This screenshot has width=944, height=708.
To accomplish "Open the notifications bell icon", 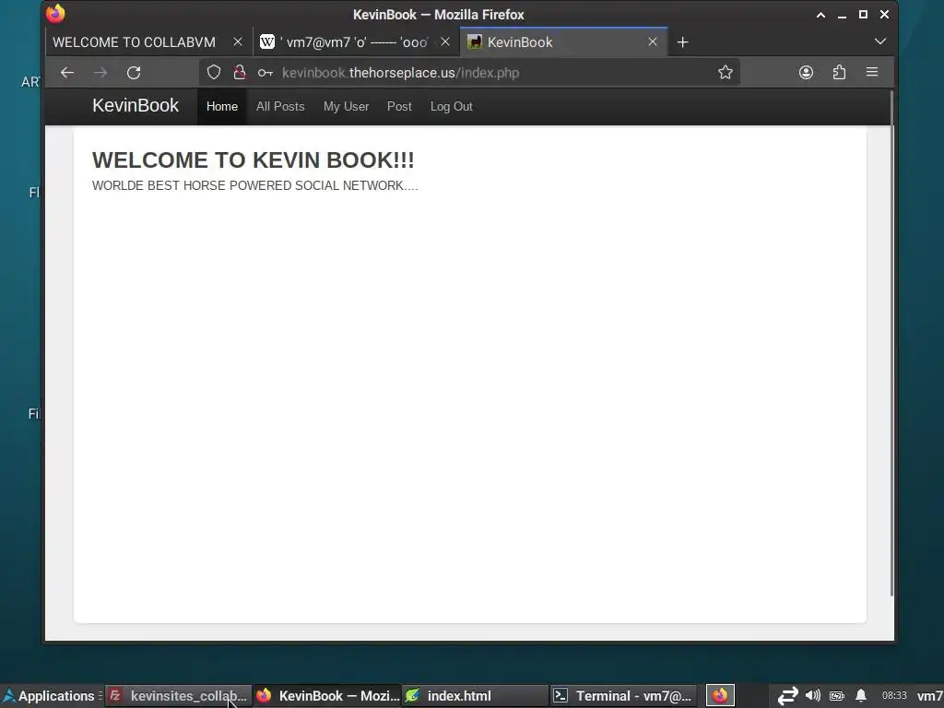I will (x=862, y=695).
